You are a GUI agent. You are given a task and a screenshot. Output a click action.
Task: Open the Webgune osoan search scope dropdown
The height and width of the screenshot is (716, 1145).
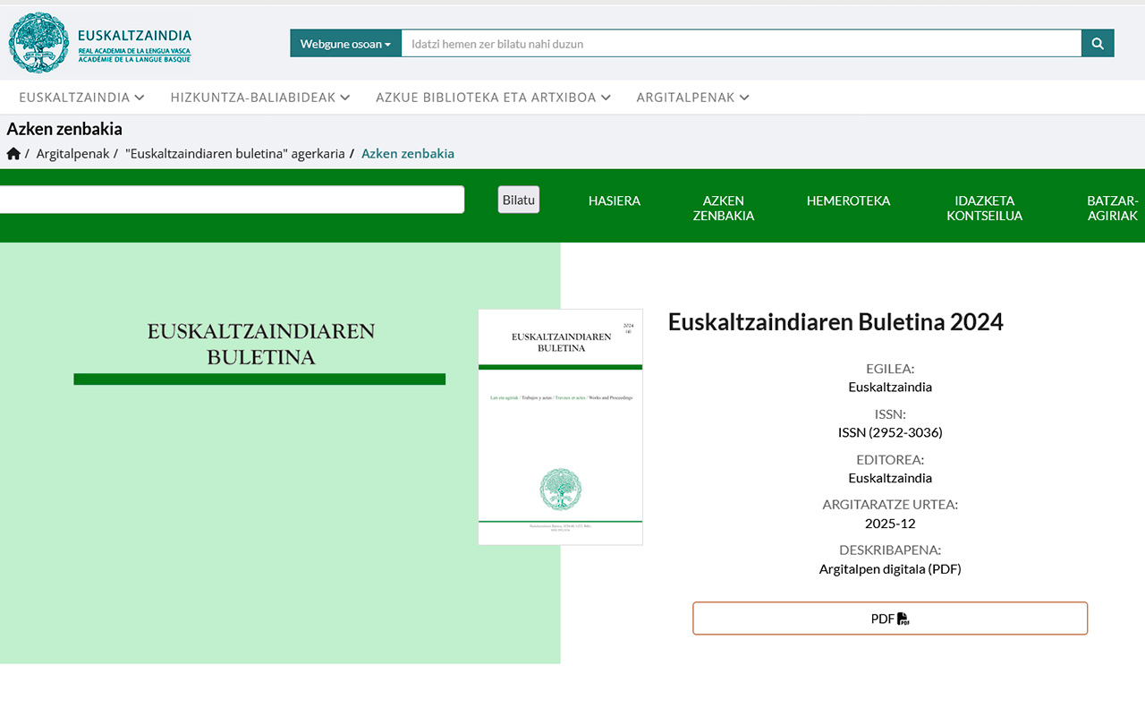[345, 43]
